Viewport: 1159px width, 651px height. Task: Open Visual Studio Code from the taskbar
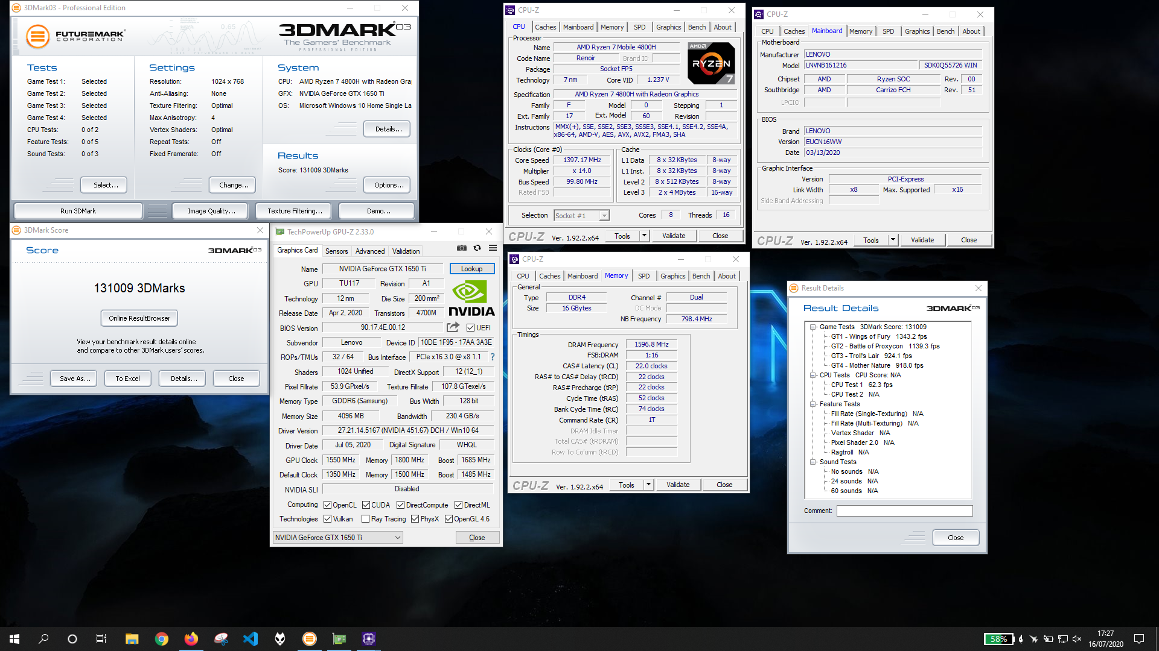click(x=250, y=639)
